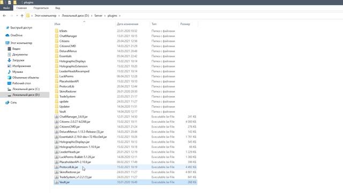Click the LeaderHeadsRevamped folder icon
Viewport: 343px width, 193px height.
57,71
